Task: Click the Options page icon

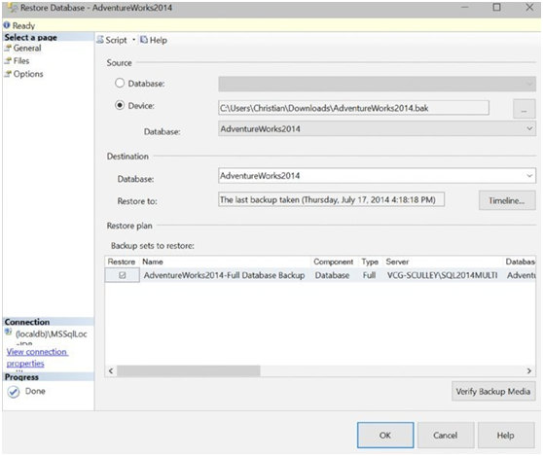Action: (x=8, y=74)
